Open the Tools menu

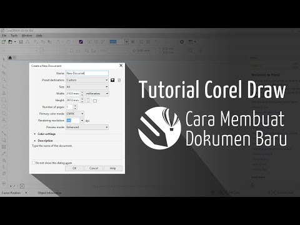14,36
